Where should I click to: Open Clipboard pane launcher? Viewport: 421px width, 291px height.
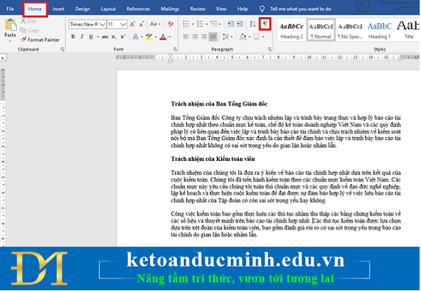62,49
